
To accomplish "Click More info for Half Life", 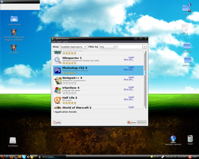I will (x=129, y=99).
